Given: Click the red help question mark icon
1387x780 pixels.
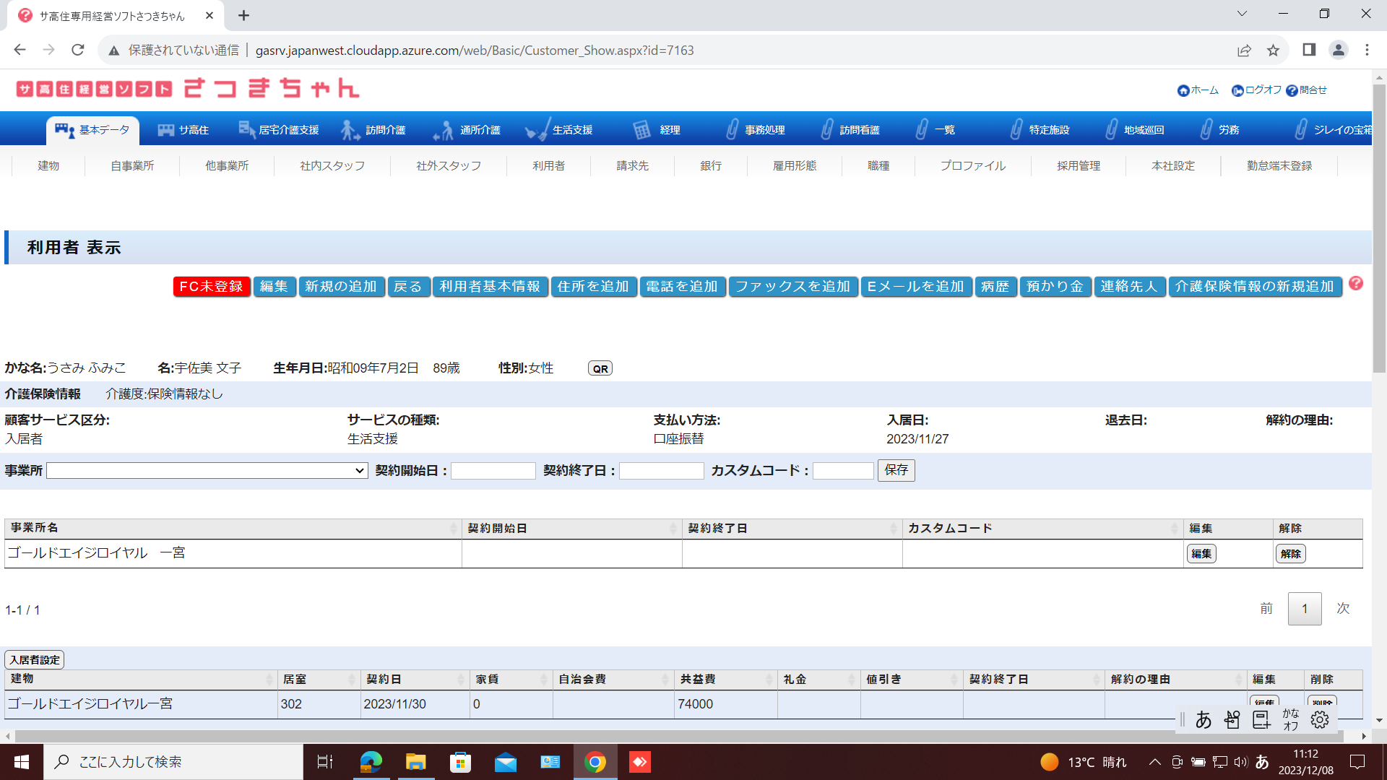Looking at the screenshot, I should (x=1356, y=284).
